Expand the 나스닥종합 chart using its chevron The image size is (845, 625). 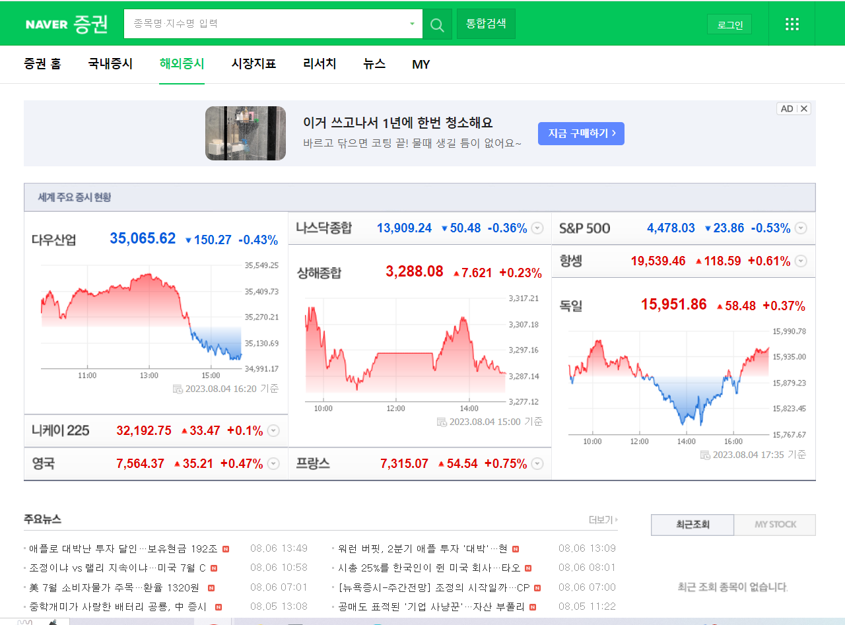537,228
